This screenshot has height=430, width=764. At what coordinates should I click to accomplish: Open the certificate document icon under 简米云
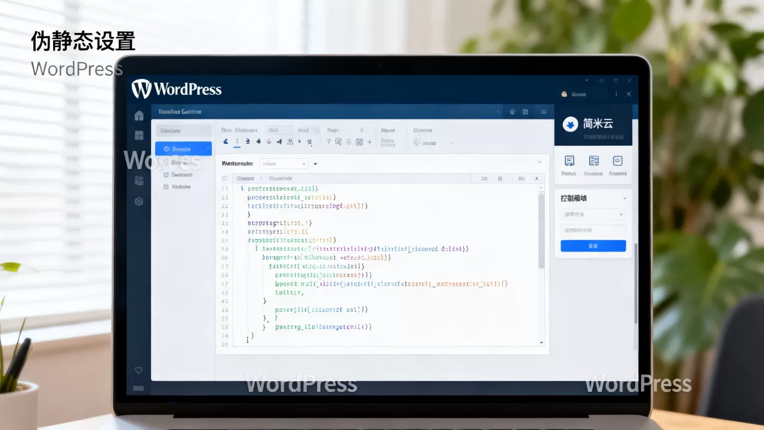569,161
